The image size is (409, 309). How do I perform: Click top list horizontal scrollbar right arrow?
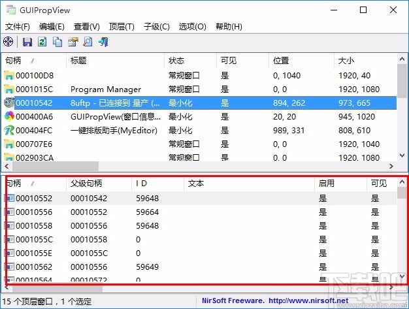coord(391,166)
